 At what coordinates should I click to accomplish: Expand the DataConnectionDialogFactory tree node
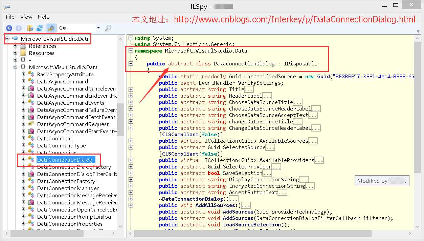[x=23, y=167]
